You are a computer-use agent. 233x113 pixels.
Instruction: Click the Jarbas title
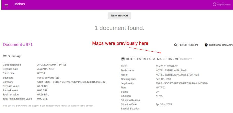click(x=19, y=4)
